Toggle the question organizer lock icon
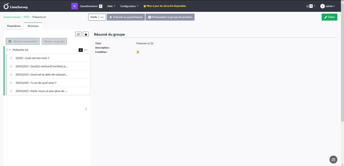Viewport: 344px width, 166px height. point(86,34)
